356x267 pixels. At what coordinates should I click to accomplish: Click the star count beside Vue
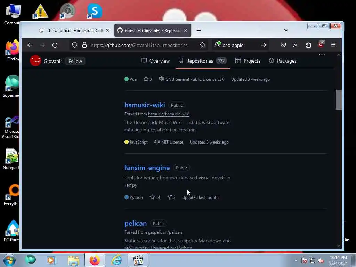tap(147, 79)
